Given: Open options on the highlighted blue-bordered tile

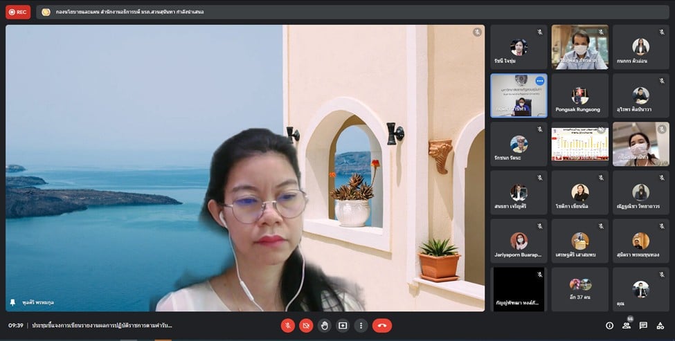Looking at the screenshot, I should point(539,81).
